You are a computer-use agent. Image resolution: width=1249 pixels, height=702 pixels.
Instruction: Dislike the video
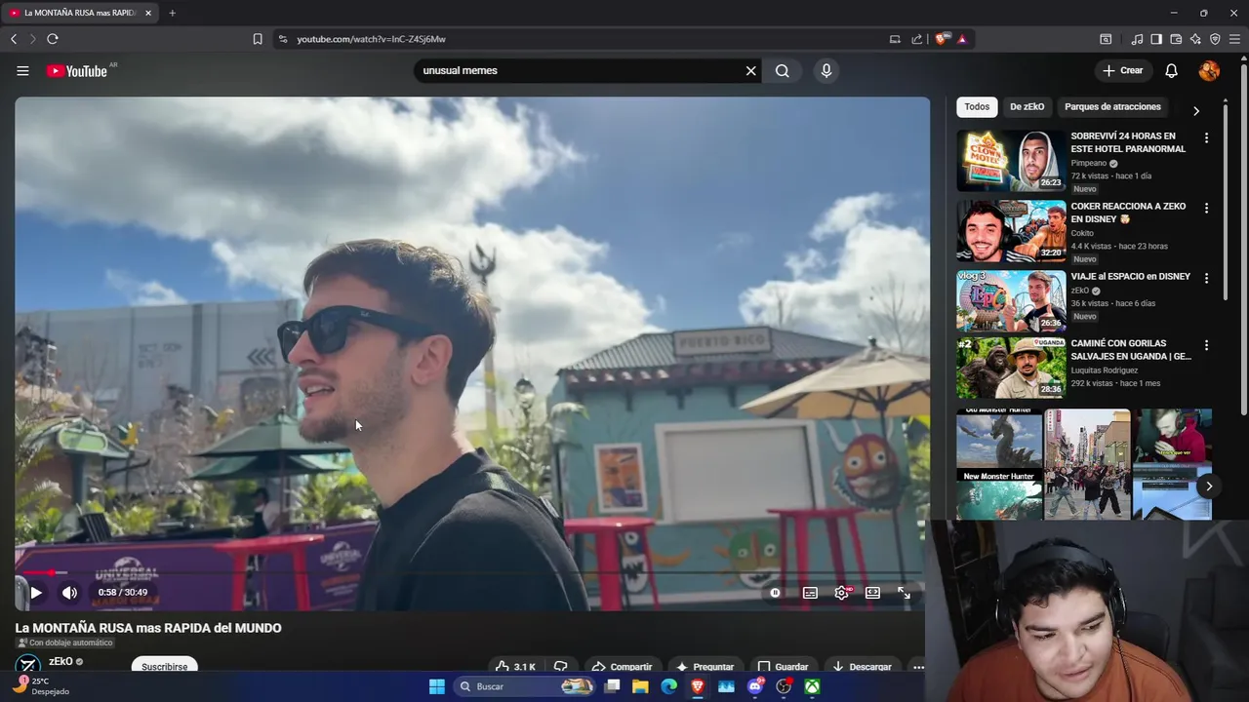click(561, 667)
